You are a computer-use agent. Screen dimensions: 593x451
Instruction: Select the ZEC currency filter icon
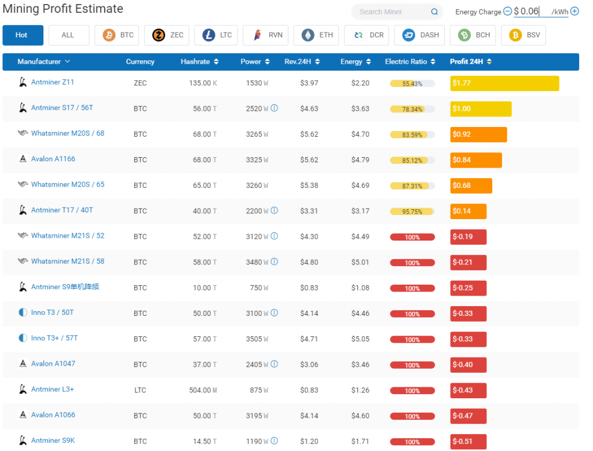tap(158, 35)
